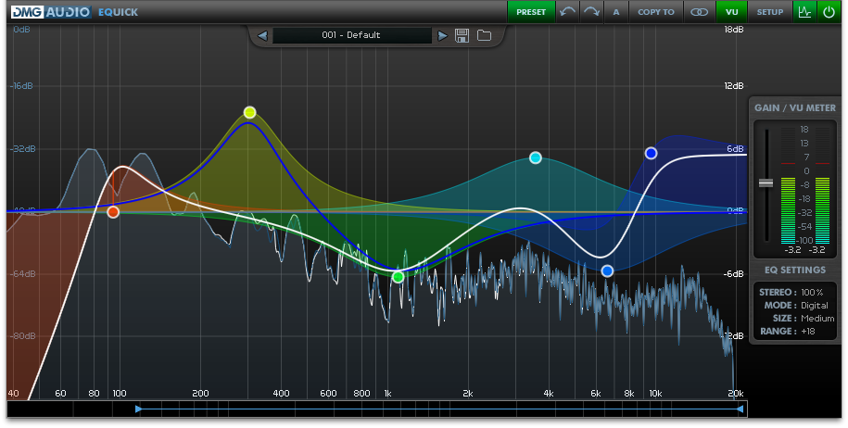Select the blue notch node near 6k
Screen dimensions: 848x428
coord(607,271)
